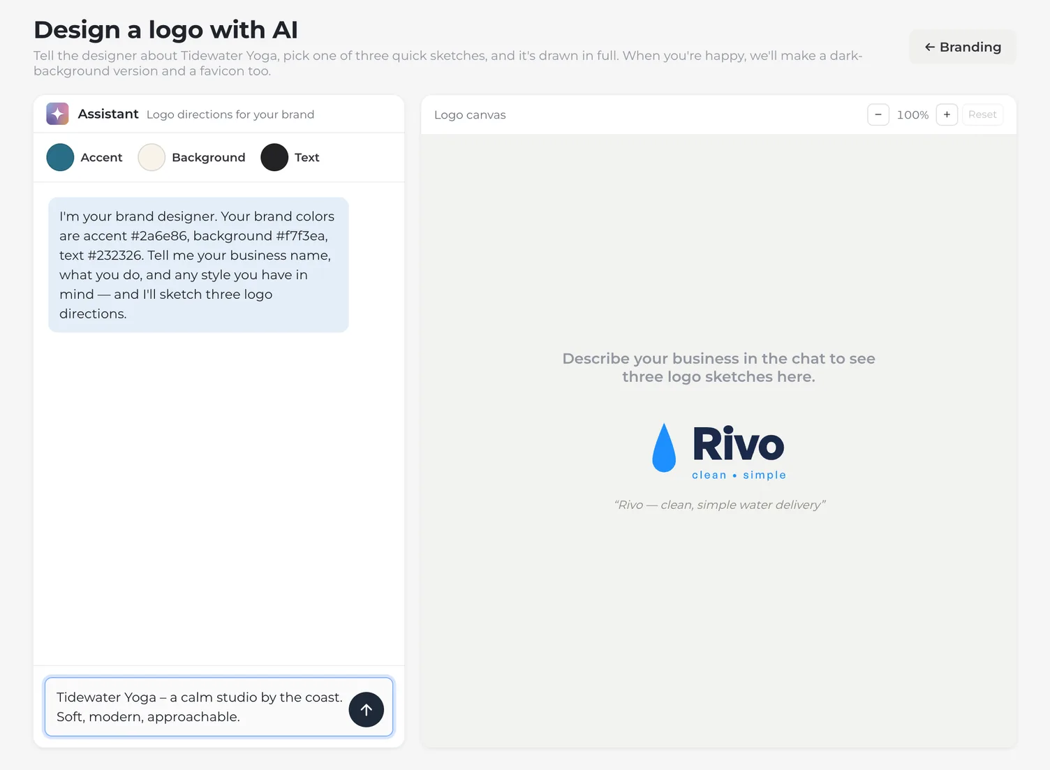Click the 'Rivo — clean, simple water delivery' caption
This screenshot has width=1050, height=770.
[719, 505]
